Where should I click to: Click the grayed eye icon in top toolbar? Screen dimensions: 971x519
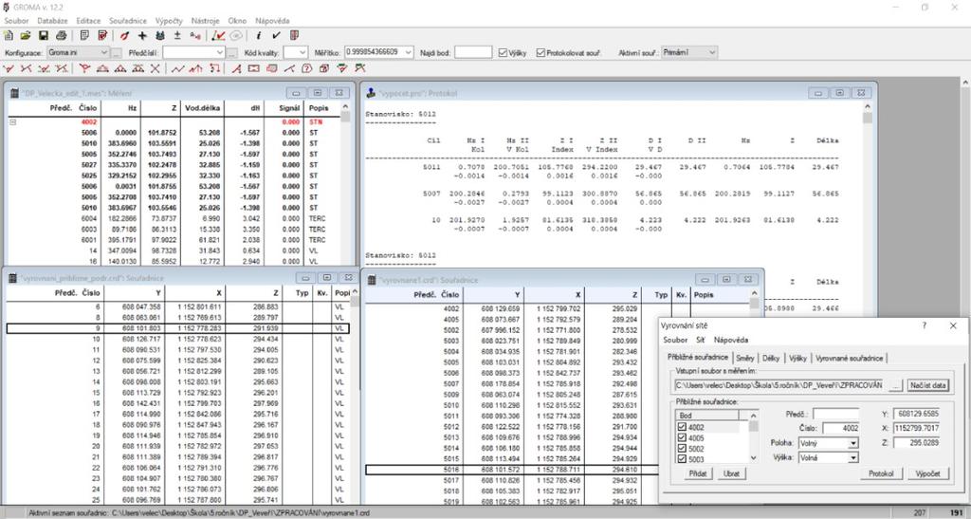coord(235,36)
